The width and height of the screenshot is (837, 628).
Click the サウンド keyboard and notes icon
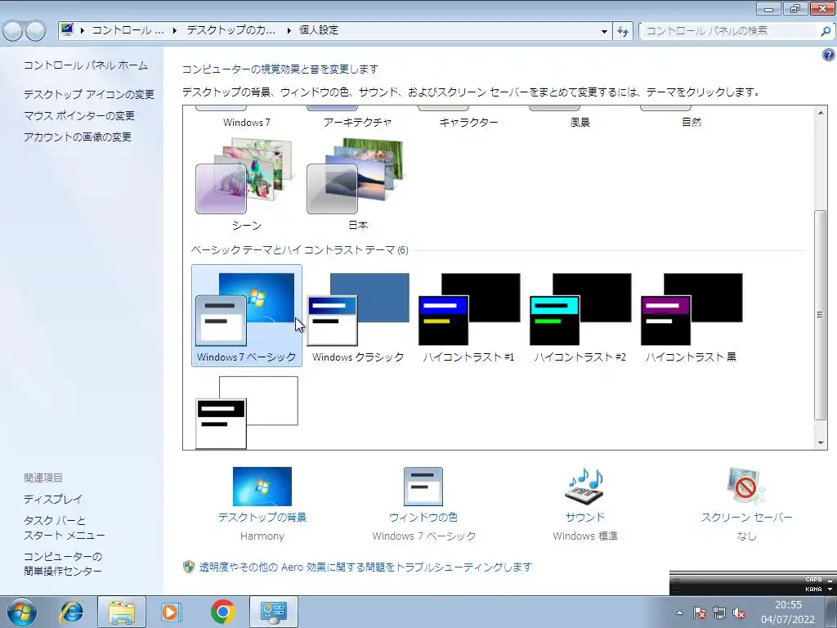click(x=584, y=487)
